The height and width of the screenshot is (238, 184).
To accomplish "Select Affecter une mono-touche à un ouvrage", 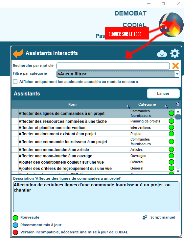I will (x=55, y=156).
